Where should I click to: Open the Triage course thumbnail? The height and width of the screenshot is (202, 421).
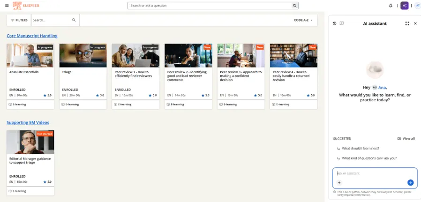[x=83, y=55]
